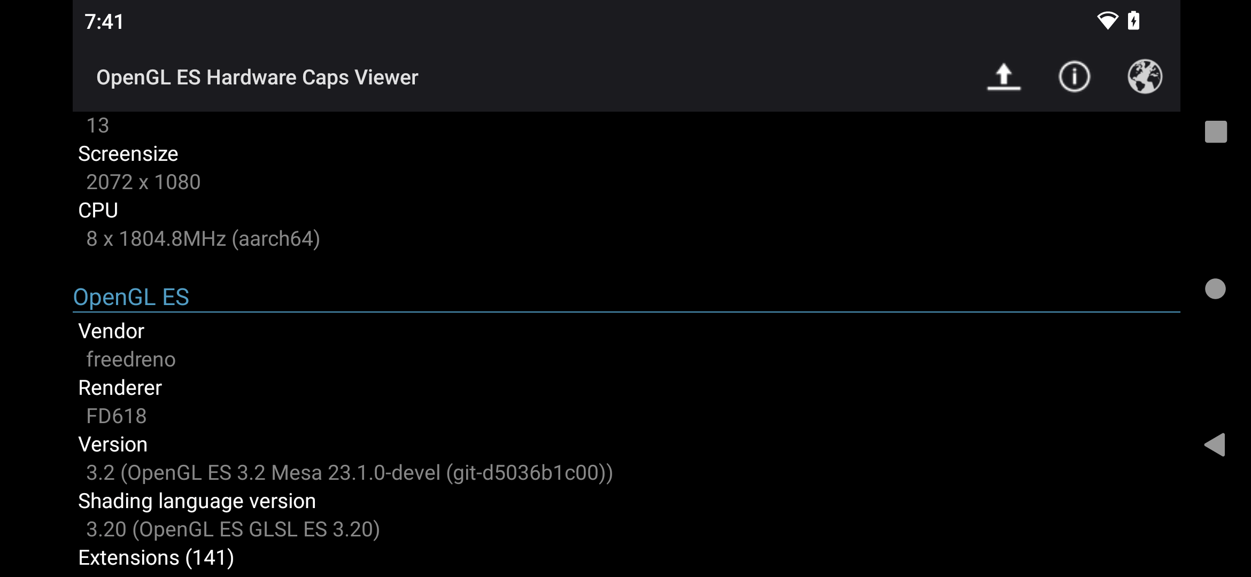
Task: Tap the battery charging status icon
Action: point(1133,21)
